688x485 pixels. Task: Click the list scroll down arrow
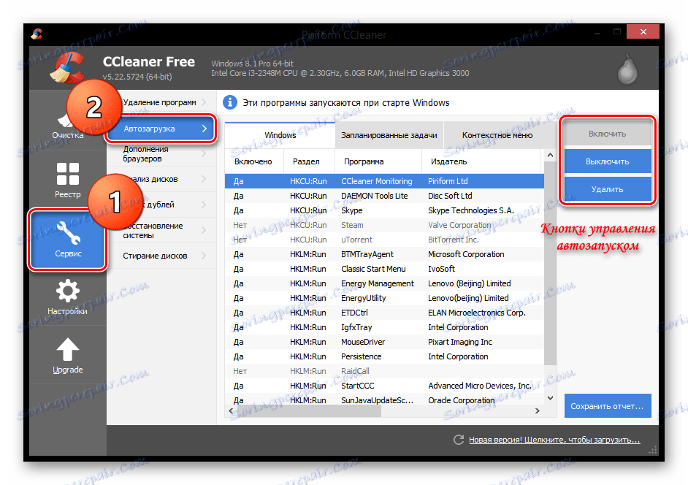click(550, 398)
